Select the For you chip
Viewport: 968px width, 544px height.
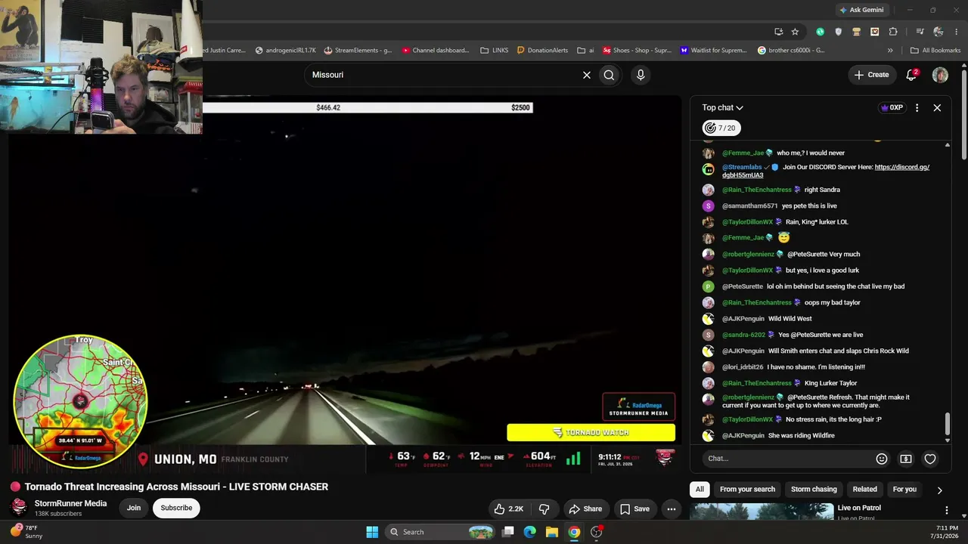(904, 490)
